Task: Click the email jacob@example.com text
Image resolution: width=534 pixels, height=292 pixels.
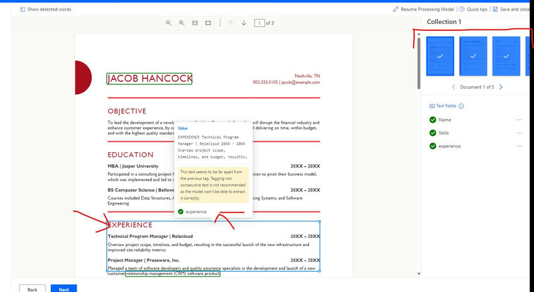Action: tap(300, 82)
